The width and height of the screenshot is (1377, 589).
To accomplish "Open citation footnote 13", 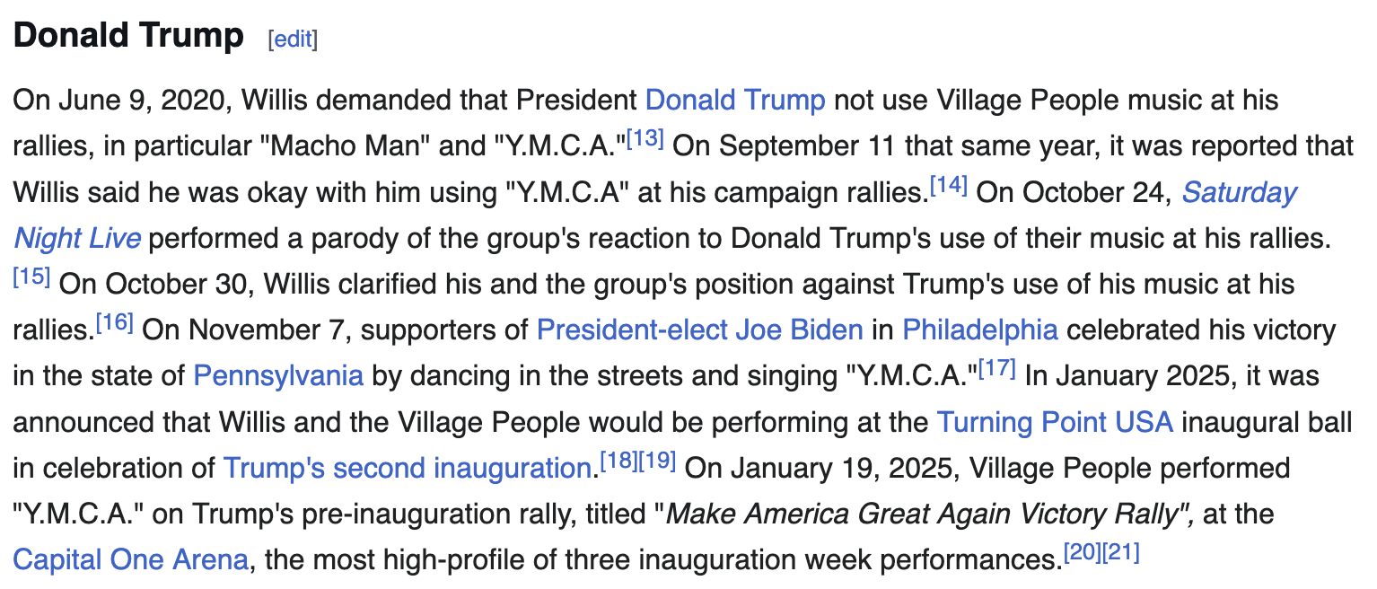I will tap(645, 139).
